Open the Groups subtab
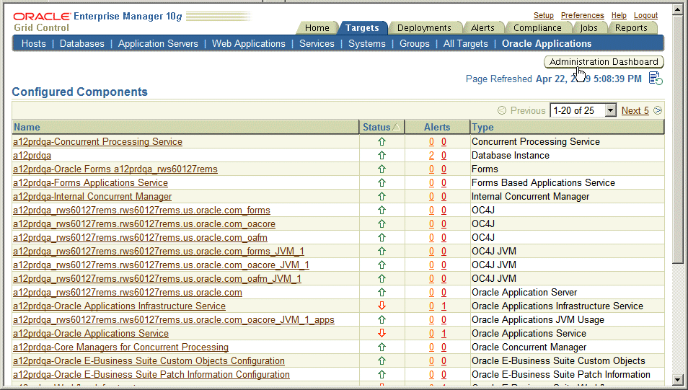Viewport: 688px width, 390px height. tap(414, 43)
